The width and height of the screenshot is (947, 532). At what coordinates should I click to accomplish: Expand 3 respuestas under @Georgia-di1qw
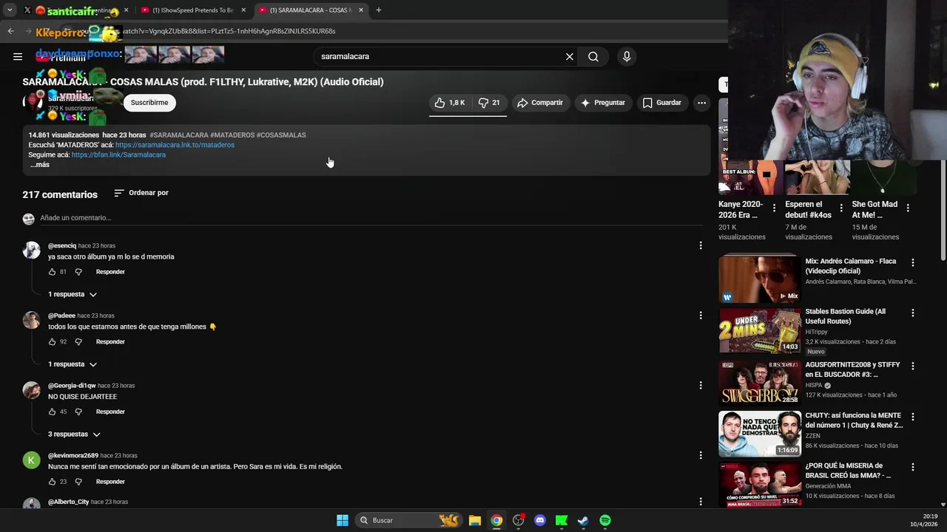coord(74,434)
